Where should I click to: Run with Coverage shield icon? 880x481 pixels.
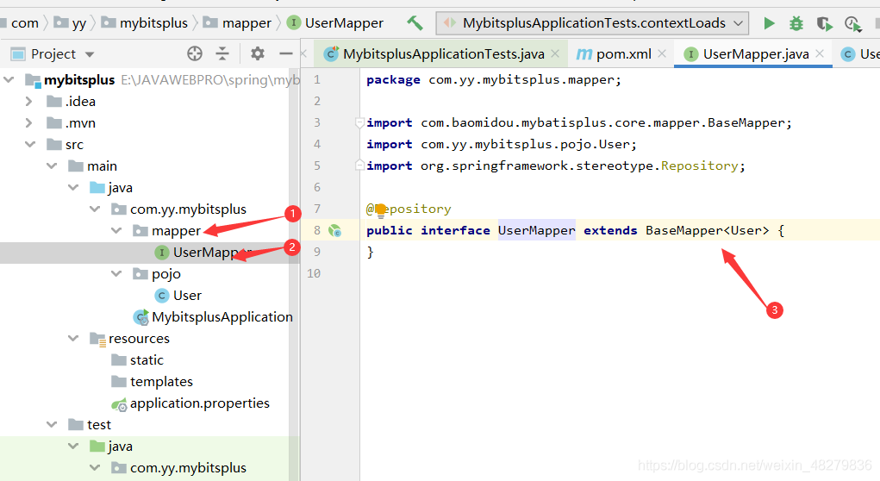tap(825, 23)
